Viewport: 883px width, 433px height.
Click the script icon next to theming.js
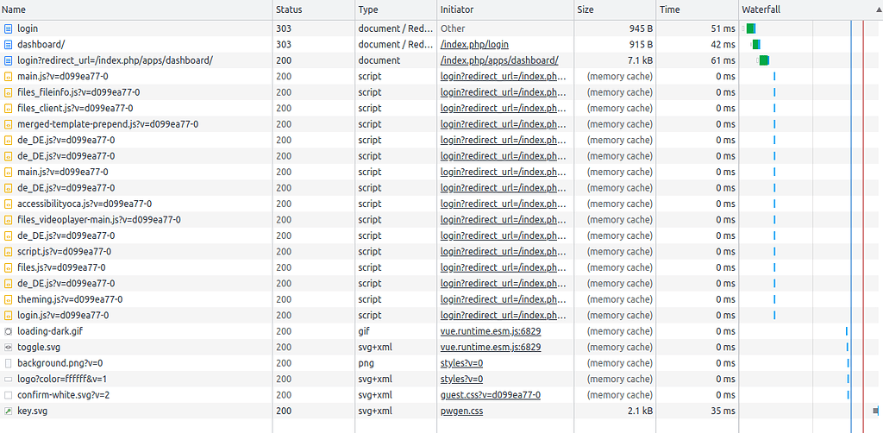click(x=9, y=299)
